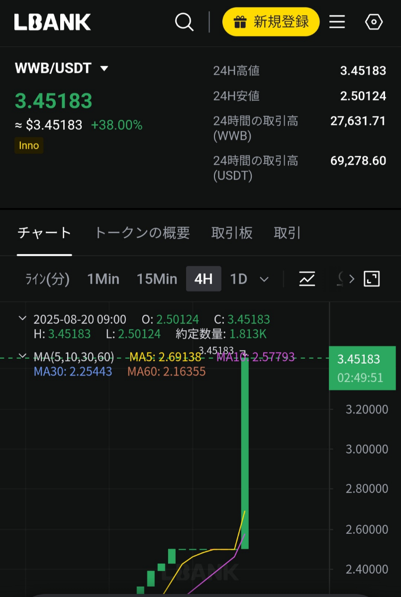Collapse the MA indicator row chevron
401x597 pixels.
click(x=22, y=356)
